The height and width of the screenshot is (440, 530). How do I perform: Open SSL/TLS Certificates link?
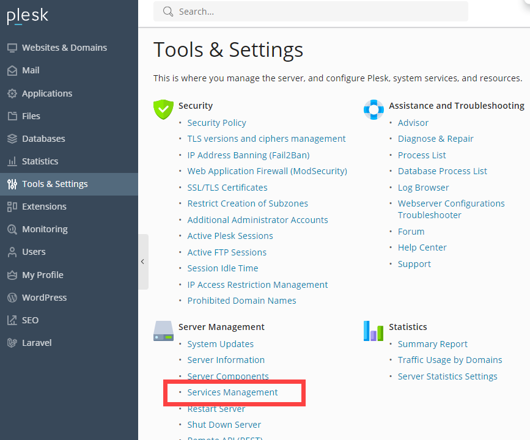click(227, 188)
